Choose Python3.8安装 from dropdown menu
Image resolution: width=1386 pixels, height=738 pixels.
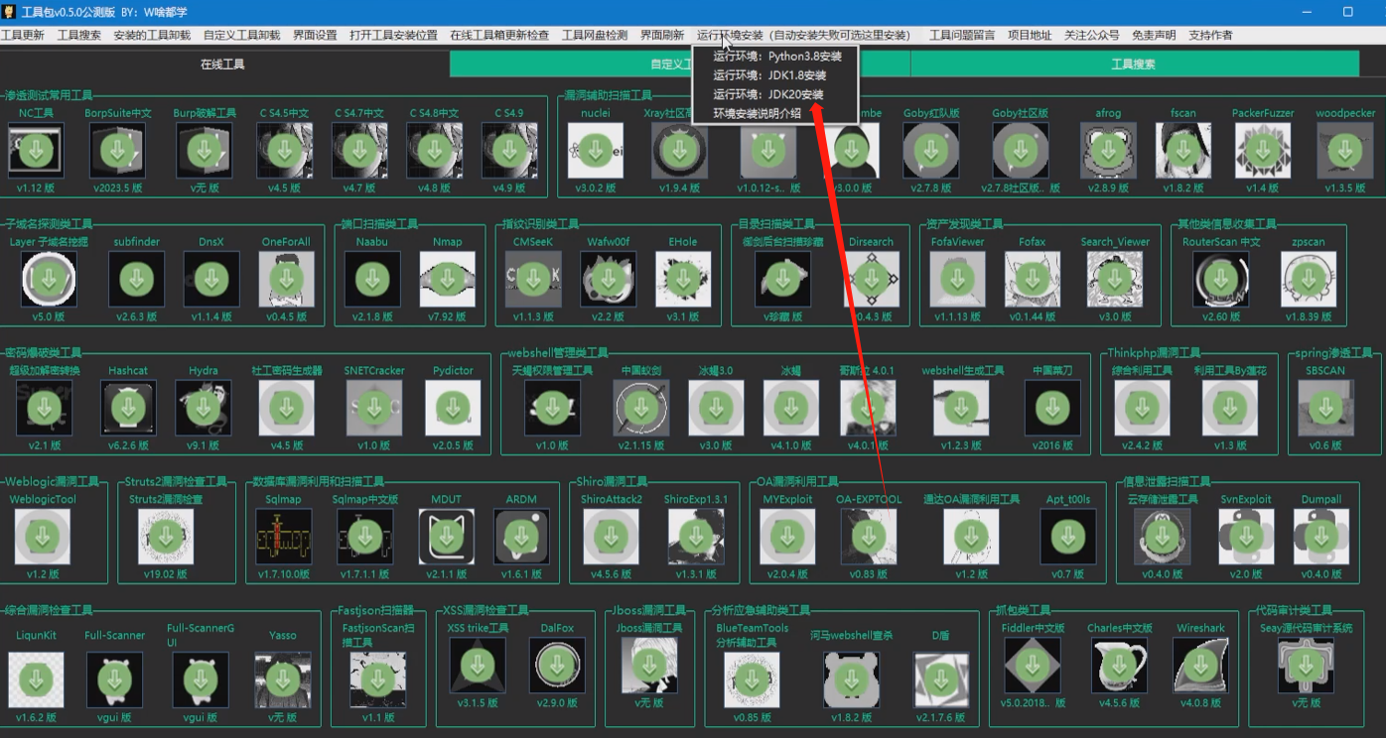[777, 57]
